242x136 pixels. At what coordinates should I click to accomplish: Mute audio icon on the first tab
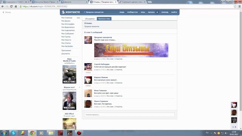(x=26, y=2)
